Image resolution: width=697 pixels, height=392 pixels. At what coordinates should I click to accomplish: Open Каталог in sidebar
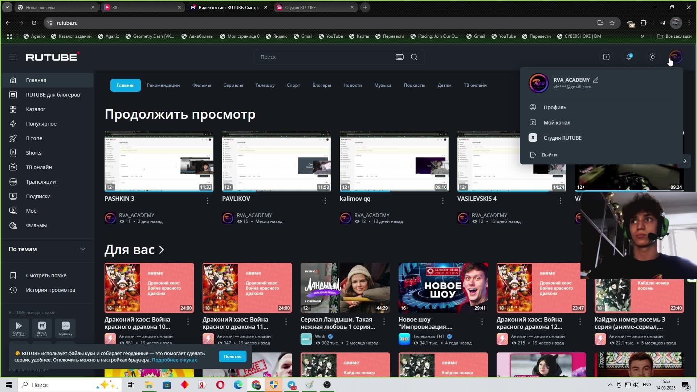pos(47,109)
